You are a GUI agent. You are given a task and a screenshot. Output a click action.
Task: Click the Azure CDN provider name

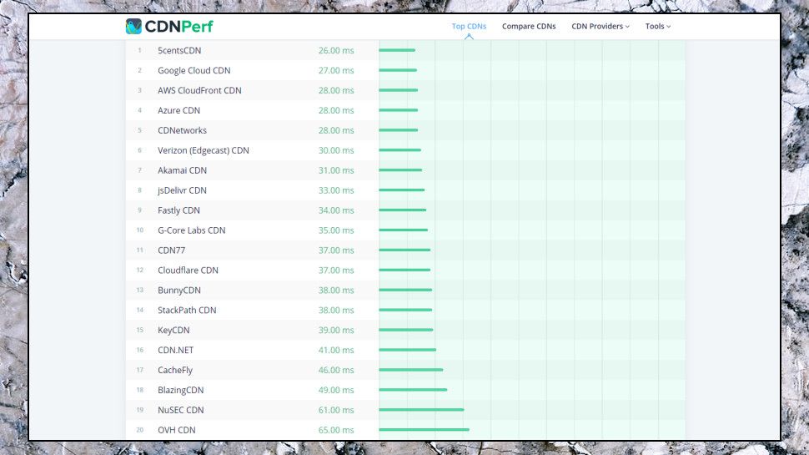pos(179,110)
